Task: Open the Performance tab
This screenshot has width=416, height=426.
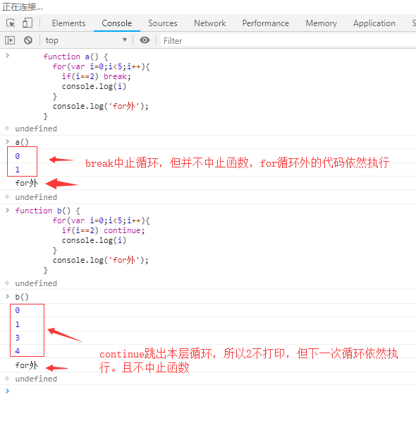Action: pos(266,23)
